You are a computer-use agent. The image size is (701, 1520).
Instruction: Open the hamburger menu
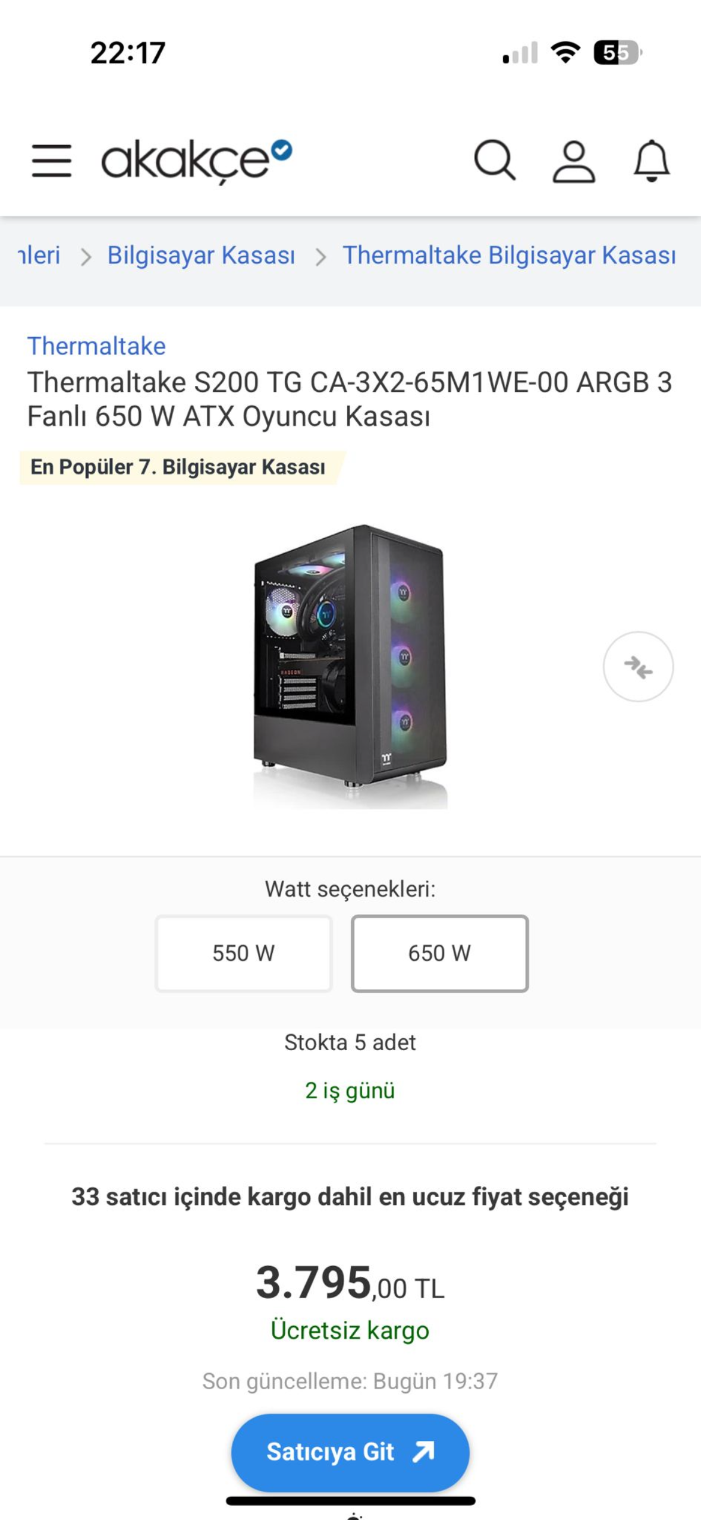pyautogui.click(x=52, y=161)
